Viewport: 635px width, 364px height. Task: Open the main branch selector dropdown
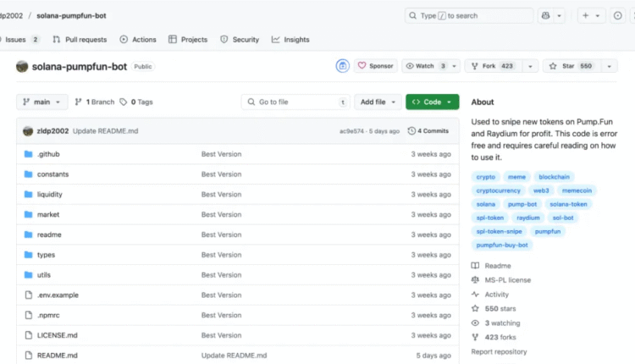[x=41, y=102]
